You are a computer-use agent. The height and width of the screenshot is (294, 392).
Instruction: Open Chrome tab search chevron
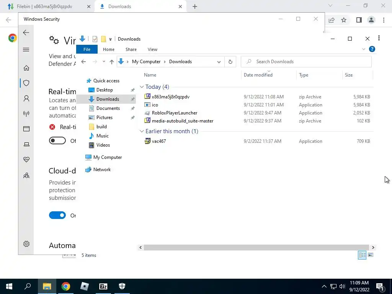click(330, 5)
